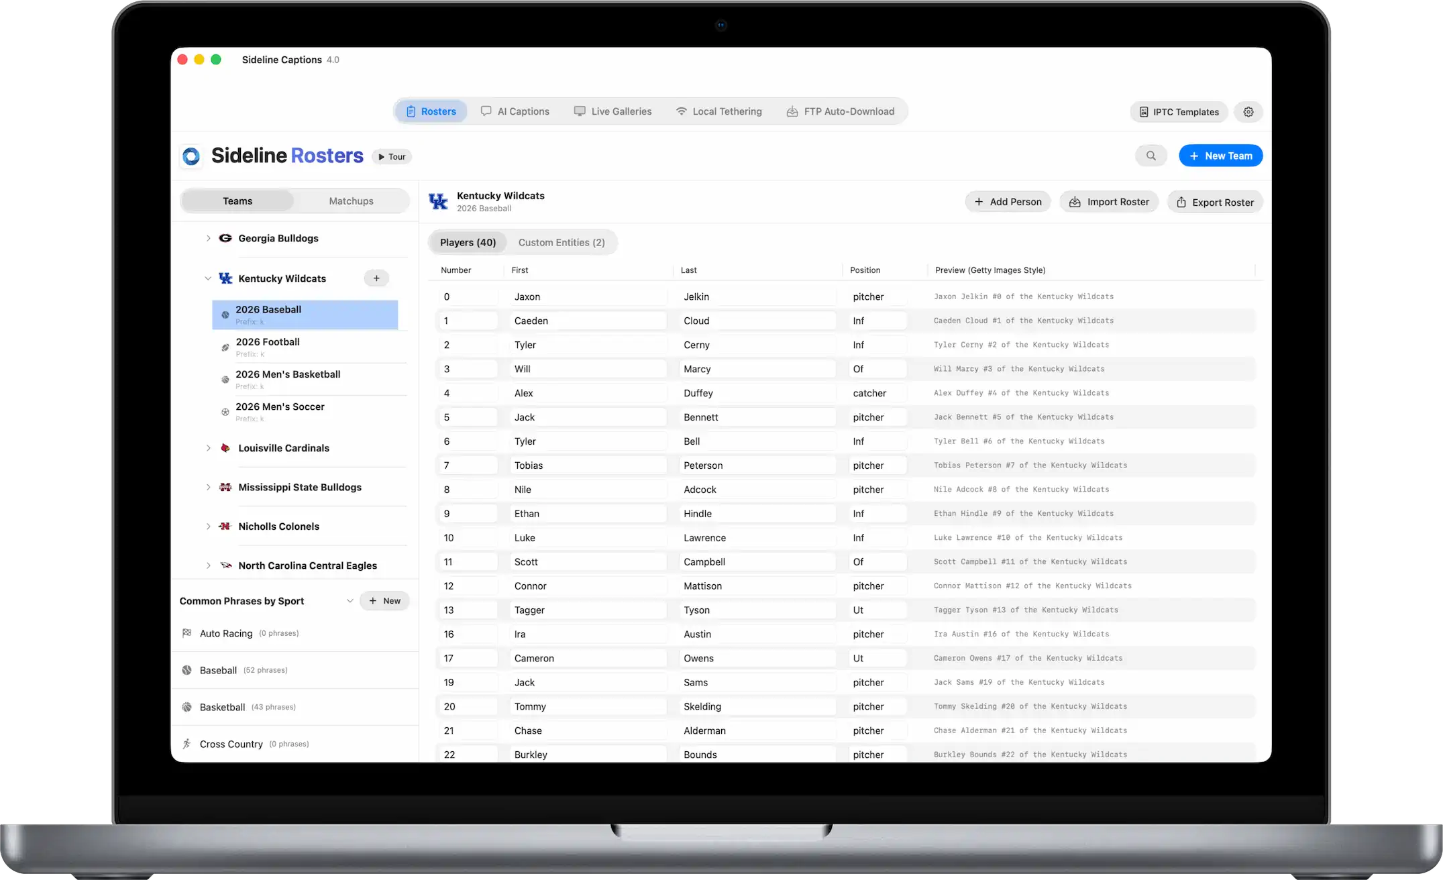Expand the Georgia Bulldogs team
Viewport: 1443px width, 880px height.
tap(208, 238)
